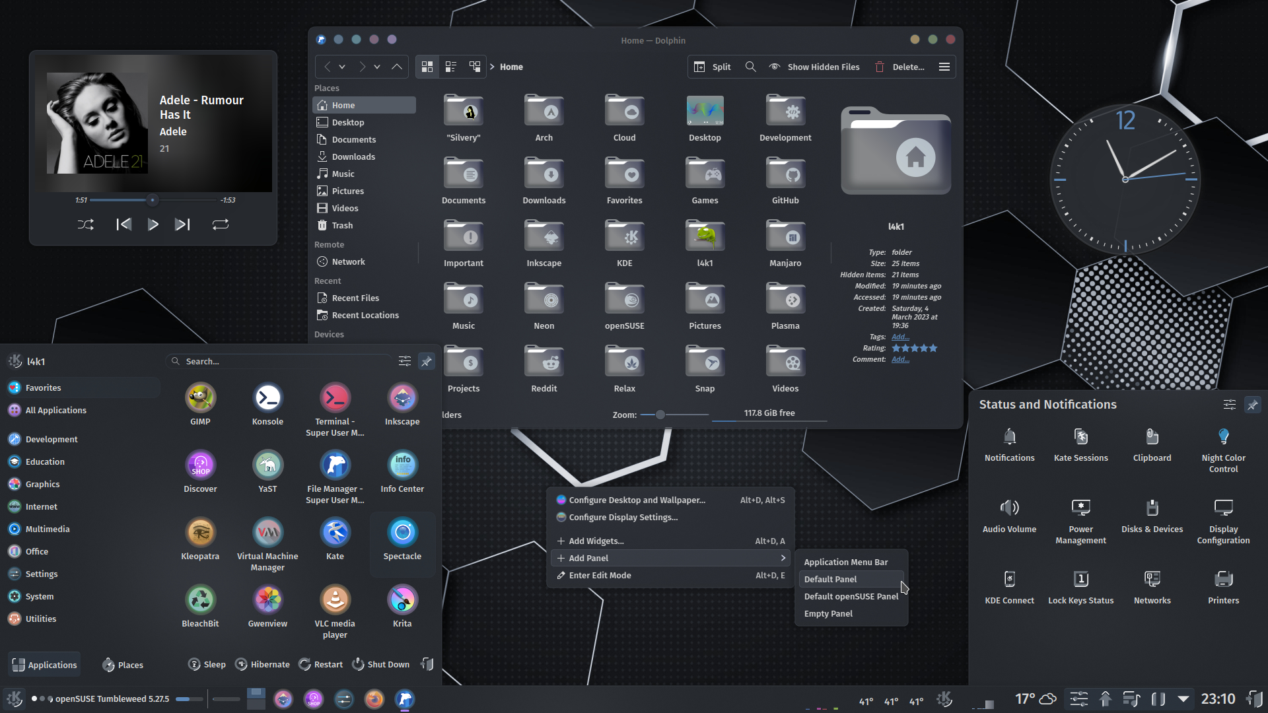This screenshot has width=1268, height=713.
Task: Open Gwenview image viewer
Action: (267, 607)
